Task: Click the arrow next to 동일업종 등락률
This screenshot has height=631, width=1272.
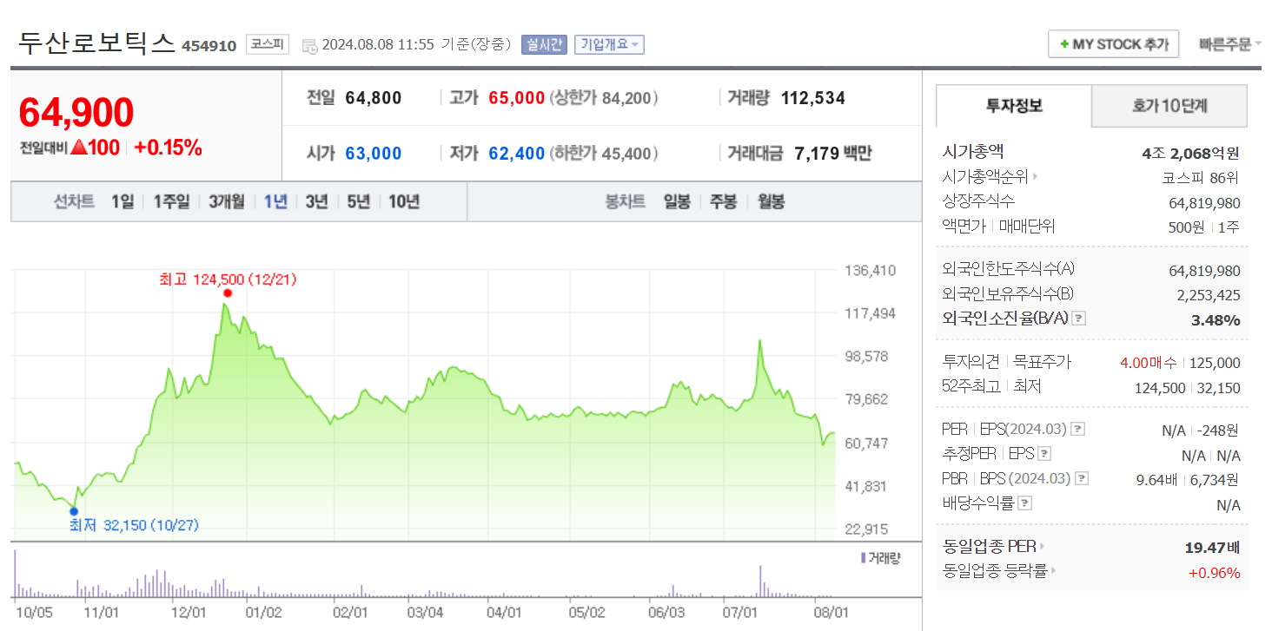Action: pyautogui.click(x=1054, y=571)
